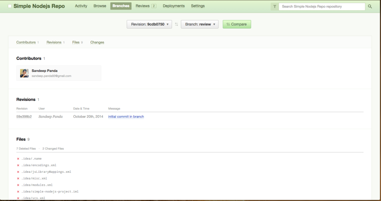Screen dimensions: 381x201
Task: Click the filter funnel icon beside search
Action: click(275, 6)
